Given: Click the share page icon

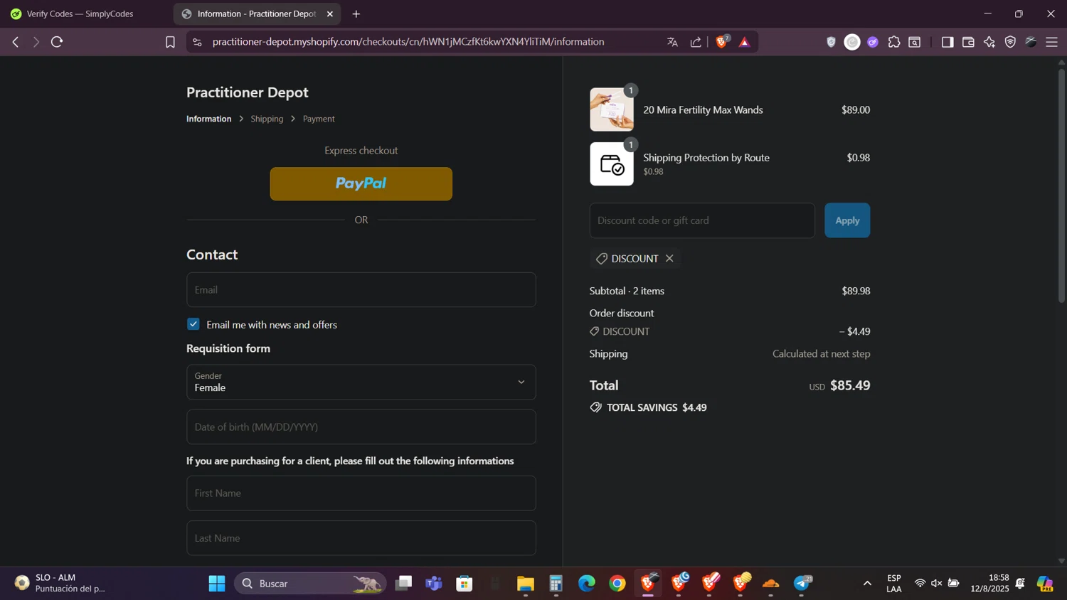Looking at the screenshot, I should pyautogui.click(x=696, y=42).
